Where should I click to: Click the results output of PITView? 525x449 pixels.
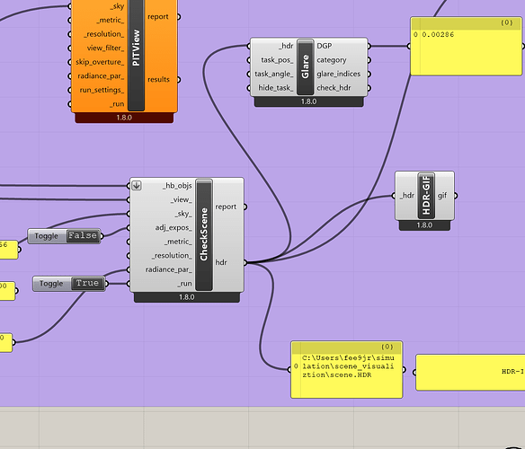(159, 80)
